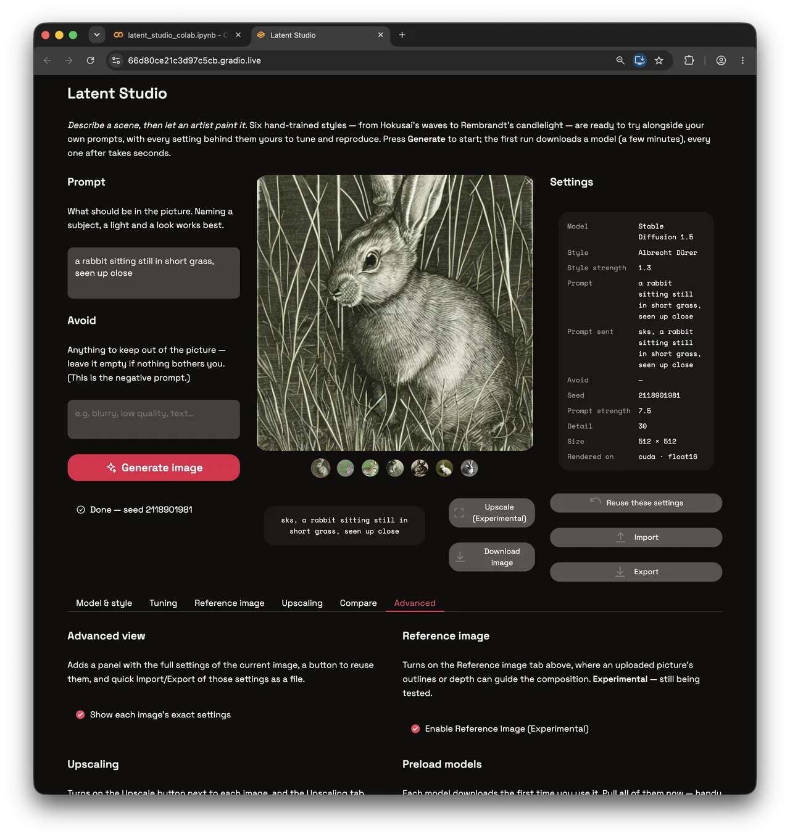This screenshot has height=839, width=790.
Task: Select the brown rabbit on green grass thumbnail
Action: pos(370,468)
